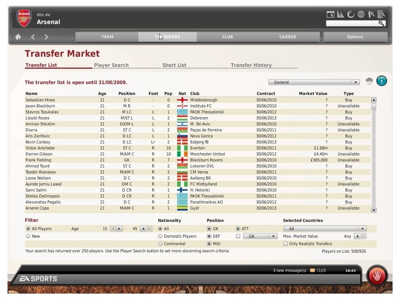Focus the top-right search input field
Screen dimensions: 399x300
[352, 23]
